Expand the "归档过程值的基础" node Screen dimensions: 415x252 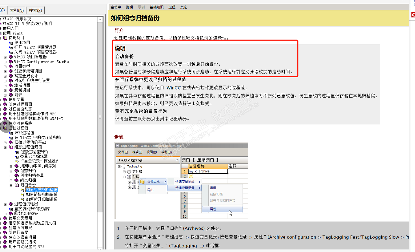[5, 143]
